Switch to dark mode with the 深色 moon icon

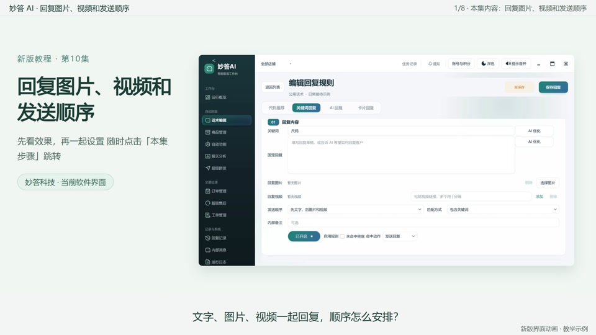[484, 63]
